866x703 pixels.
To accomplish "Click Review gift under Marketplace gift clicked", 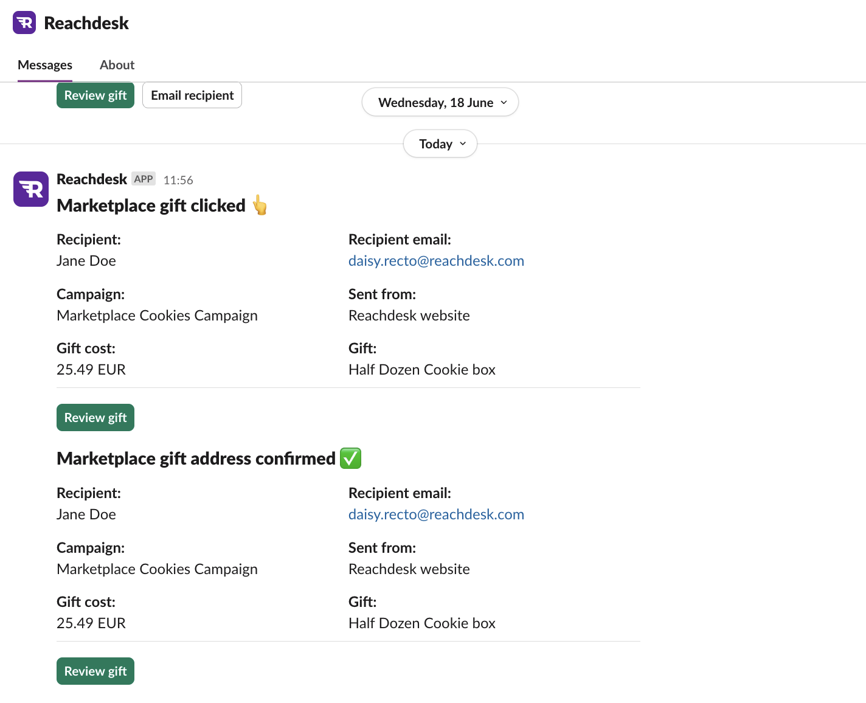I will 95,418.
